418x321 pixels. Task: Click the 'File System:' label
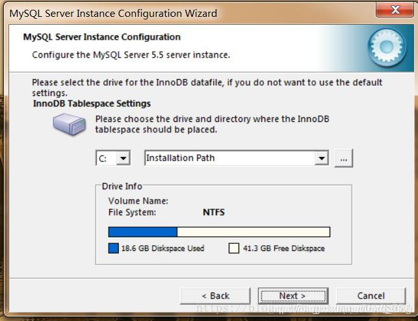(x=132, y=212)
